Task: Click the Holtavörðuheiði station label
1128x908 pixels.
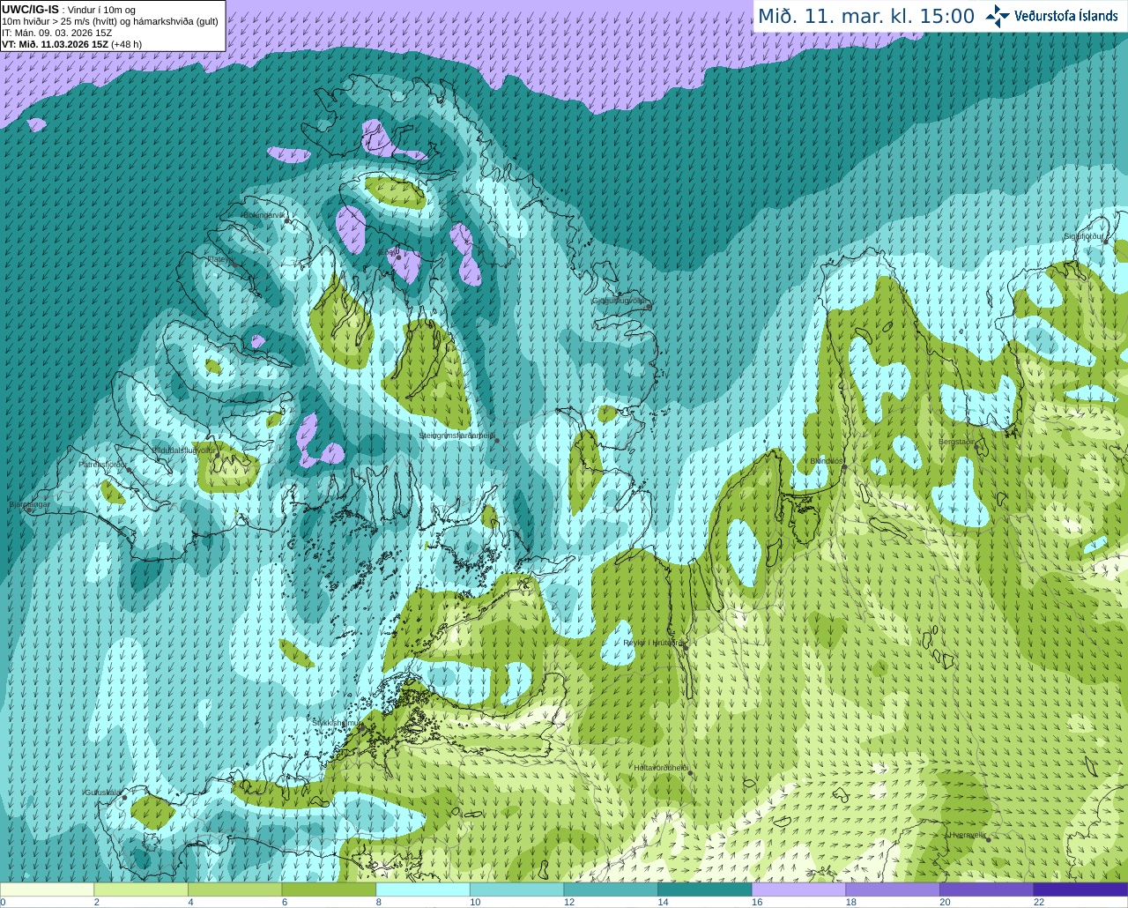Action: coord(661,768)
